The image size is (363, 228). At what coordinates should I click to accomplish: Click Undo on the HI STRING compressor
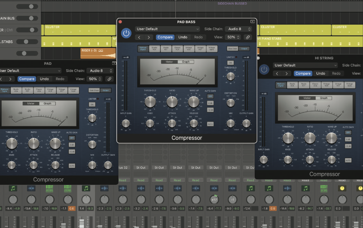[x=320, y=73]
